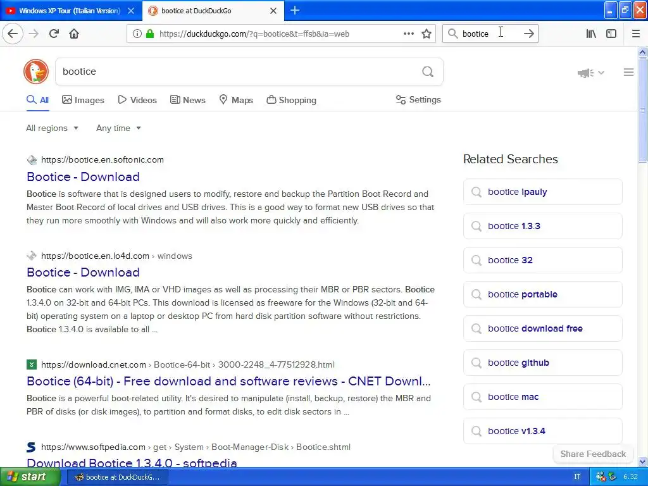Click the browser forward arrow
The image size is (648, 486).
(34, 34)
